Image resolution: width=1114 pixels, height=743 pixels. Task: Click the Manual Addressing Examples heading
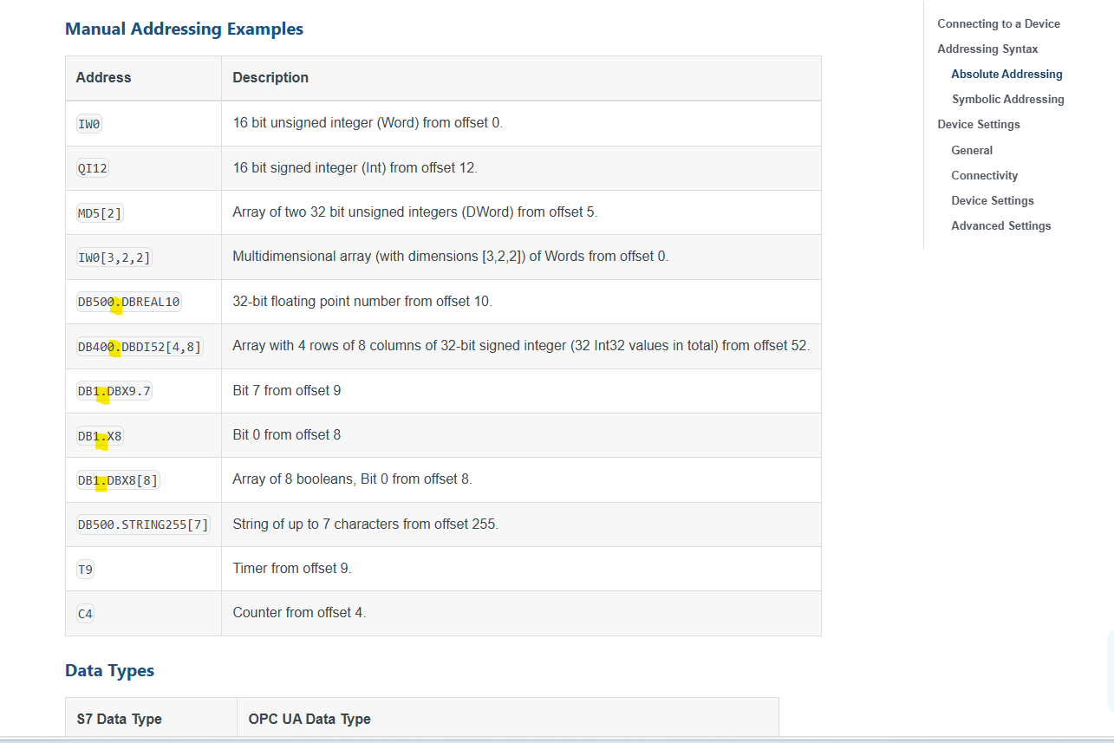(x=184, y=29)
